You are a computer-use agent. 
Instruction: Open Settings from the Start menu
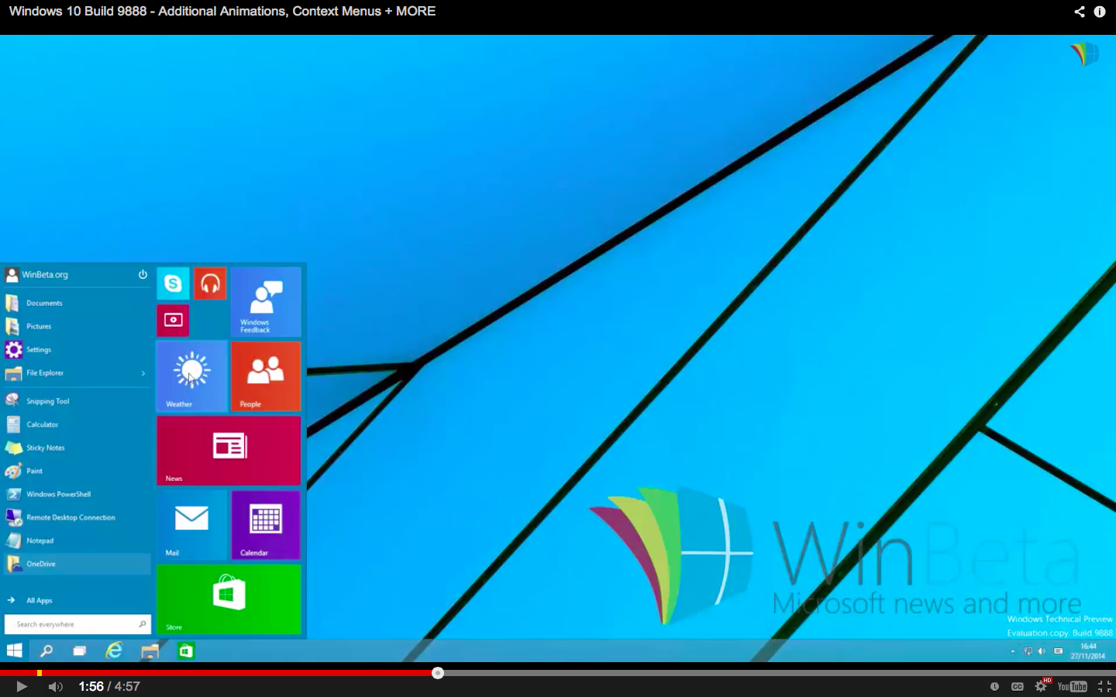(77, 349)
